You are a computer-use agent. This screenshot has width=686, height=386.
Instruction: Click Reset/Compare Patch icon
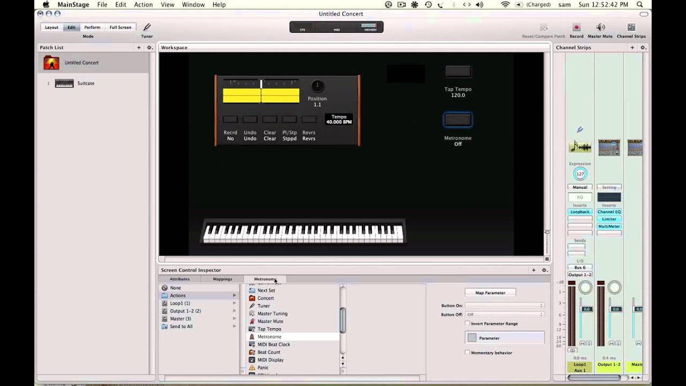click(544, 28)
